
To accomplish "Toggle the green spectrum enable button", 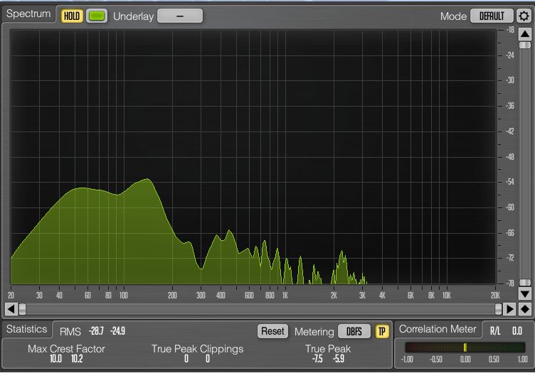I will click(x=96, y=16).
